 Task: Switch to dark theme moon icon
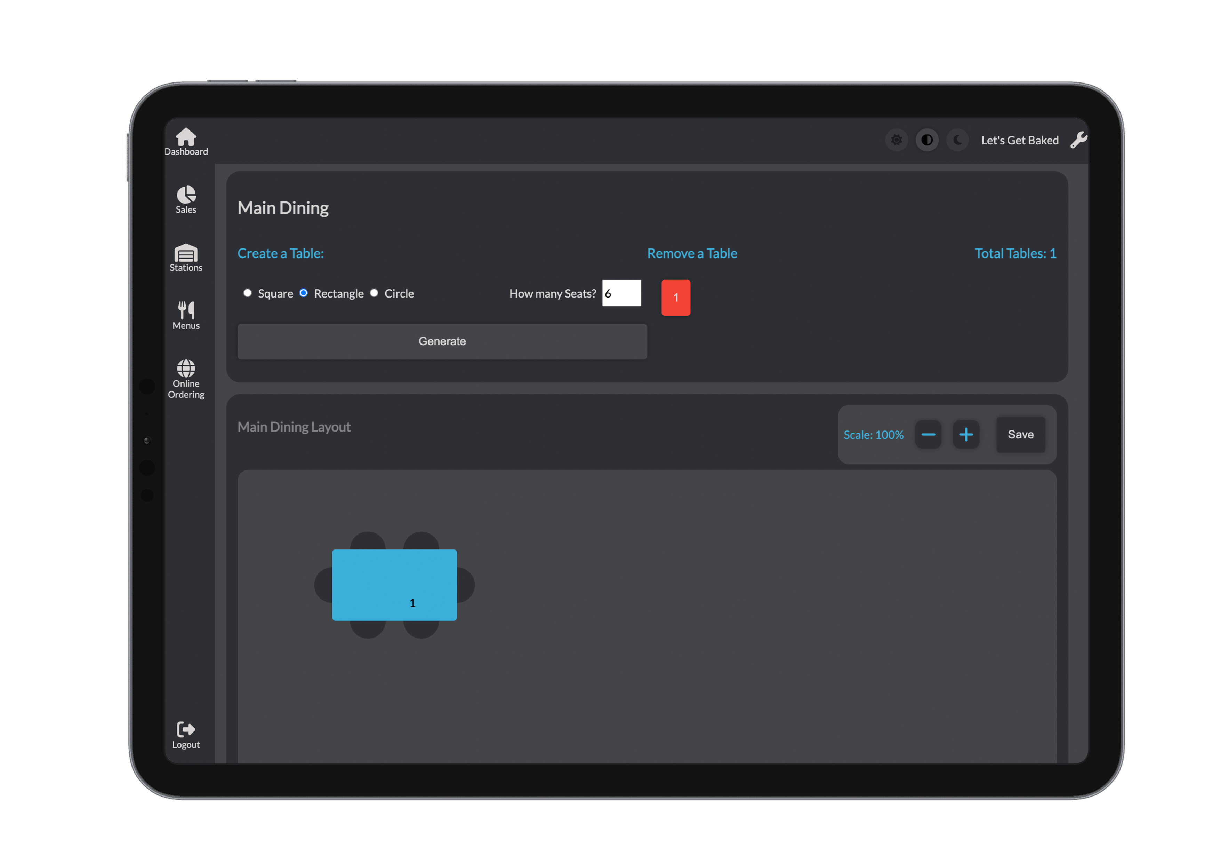click(x=957, y=140)
